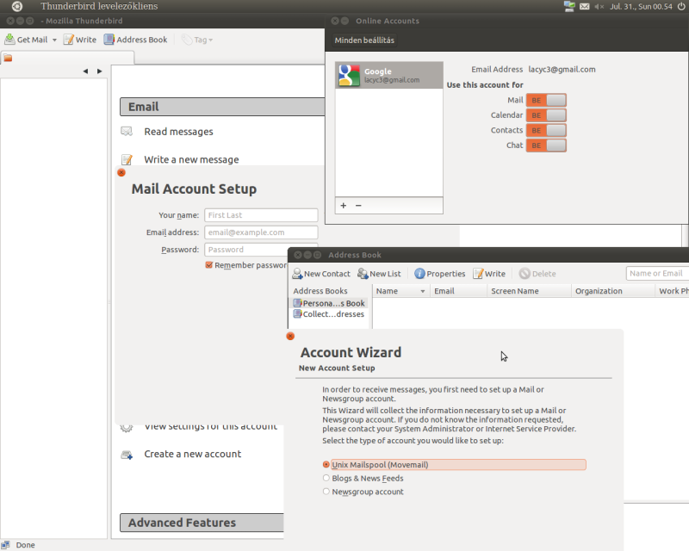The image size is (689, 551).
Task: Open the network indicator in top panel
Action: point(569,6)
